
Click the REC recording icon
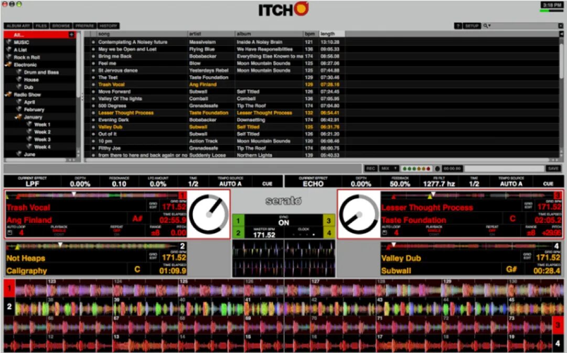(x=371, y=169)
